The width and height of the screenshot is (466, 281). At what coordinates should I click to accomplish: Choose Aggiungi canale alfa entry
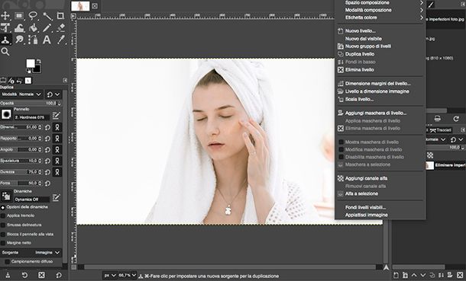click(380, 178)
